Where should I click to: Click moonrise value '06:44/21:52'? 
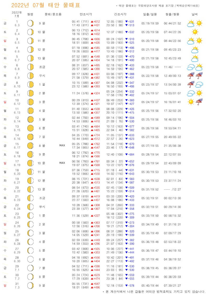click(172, 23)
